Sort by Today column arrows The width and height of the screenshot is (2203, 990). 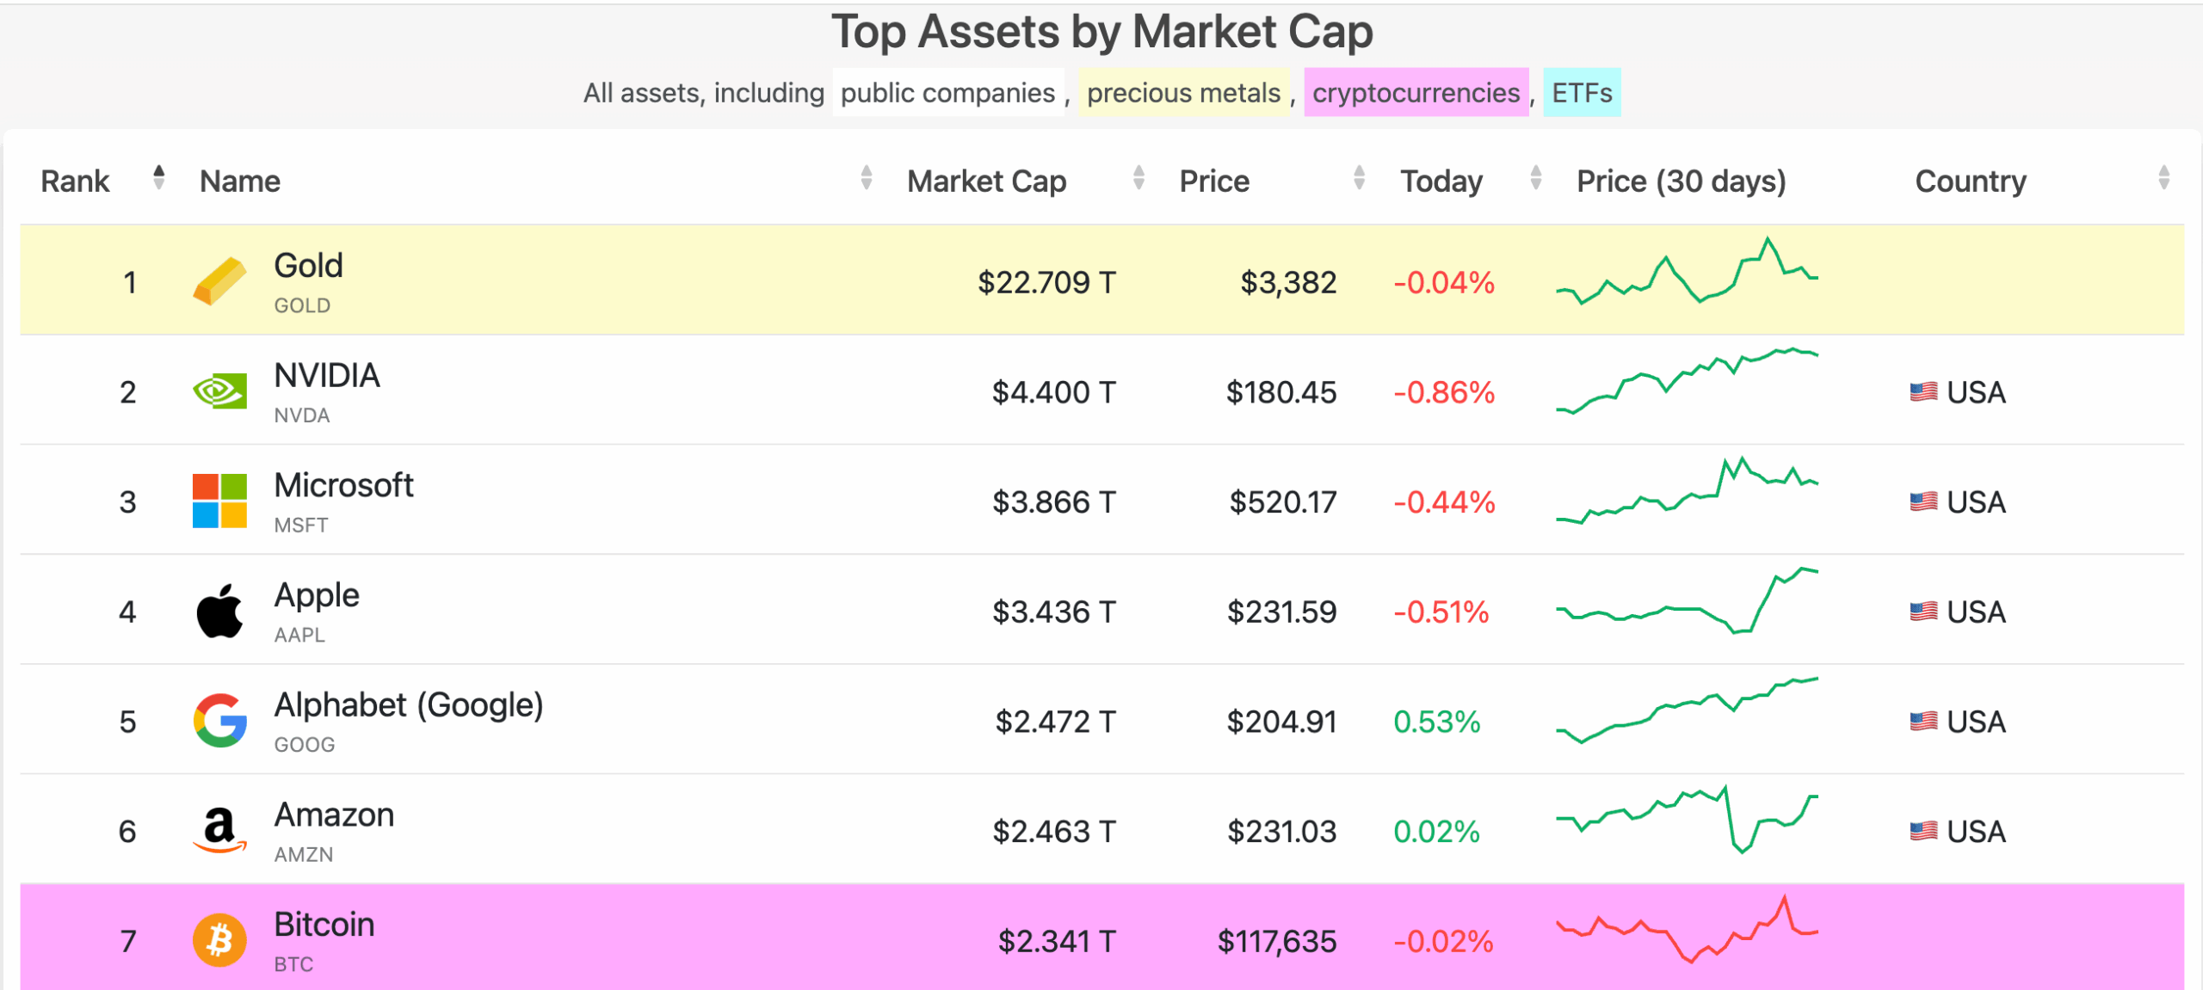coord(1535,177)
